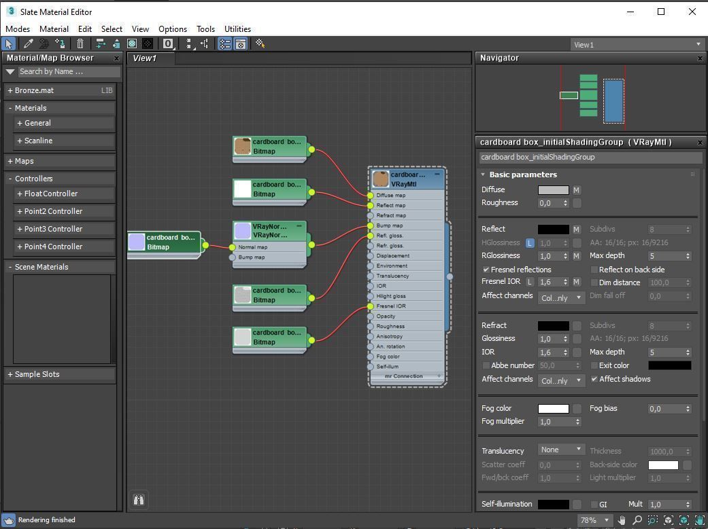Enable self-illumination GI checkbox
708x529 pixels.
tap(594, 504)
